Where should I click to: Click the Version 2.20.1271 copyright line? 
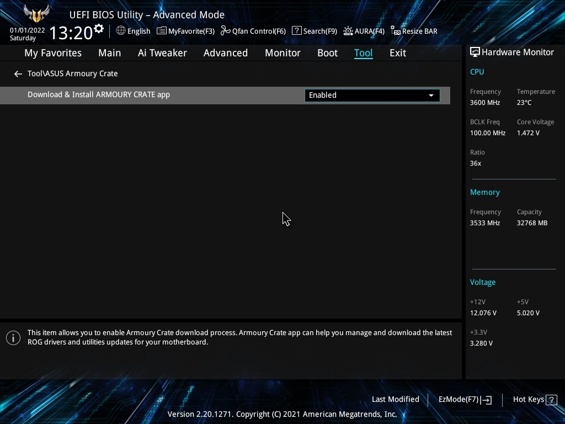tap(282, 414)
